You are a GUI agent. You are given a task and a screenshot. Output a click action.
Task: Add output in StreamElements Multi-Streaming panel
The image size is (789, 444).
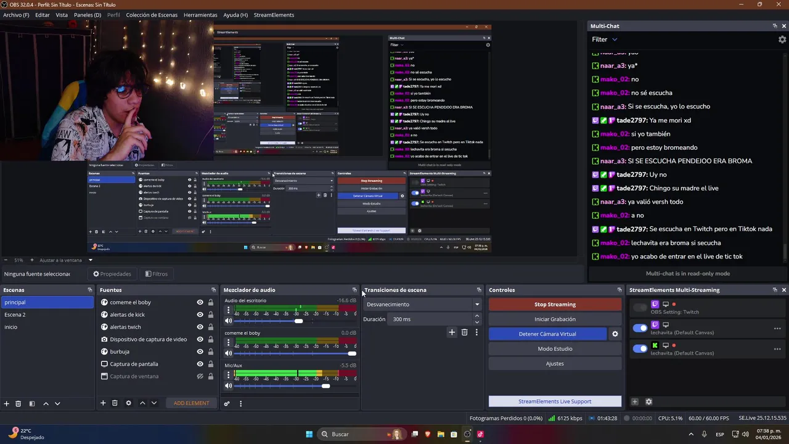click(x=635, y=402)
